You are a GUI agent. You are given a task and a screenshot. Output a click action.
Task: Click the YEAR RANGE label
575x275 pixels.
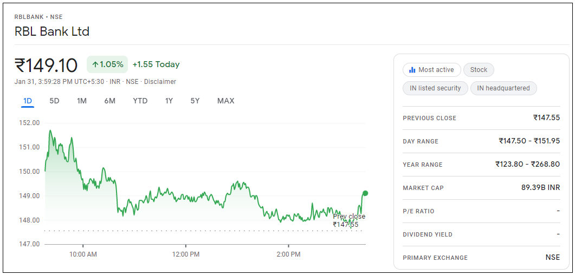(x=423, y=165)
